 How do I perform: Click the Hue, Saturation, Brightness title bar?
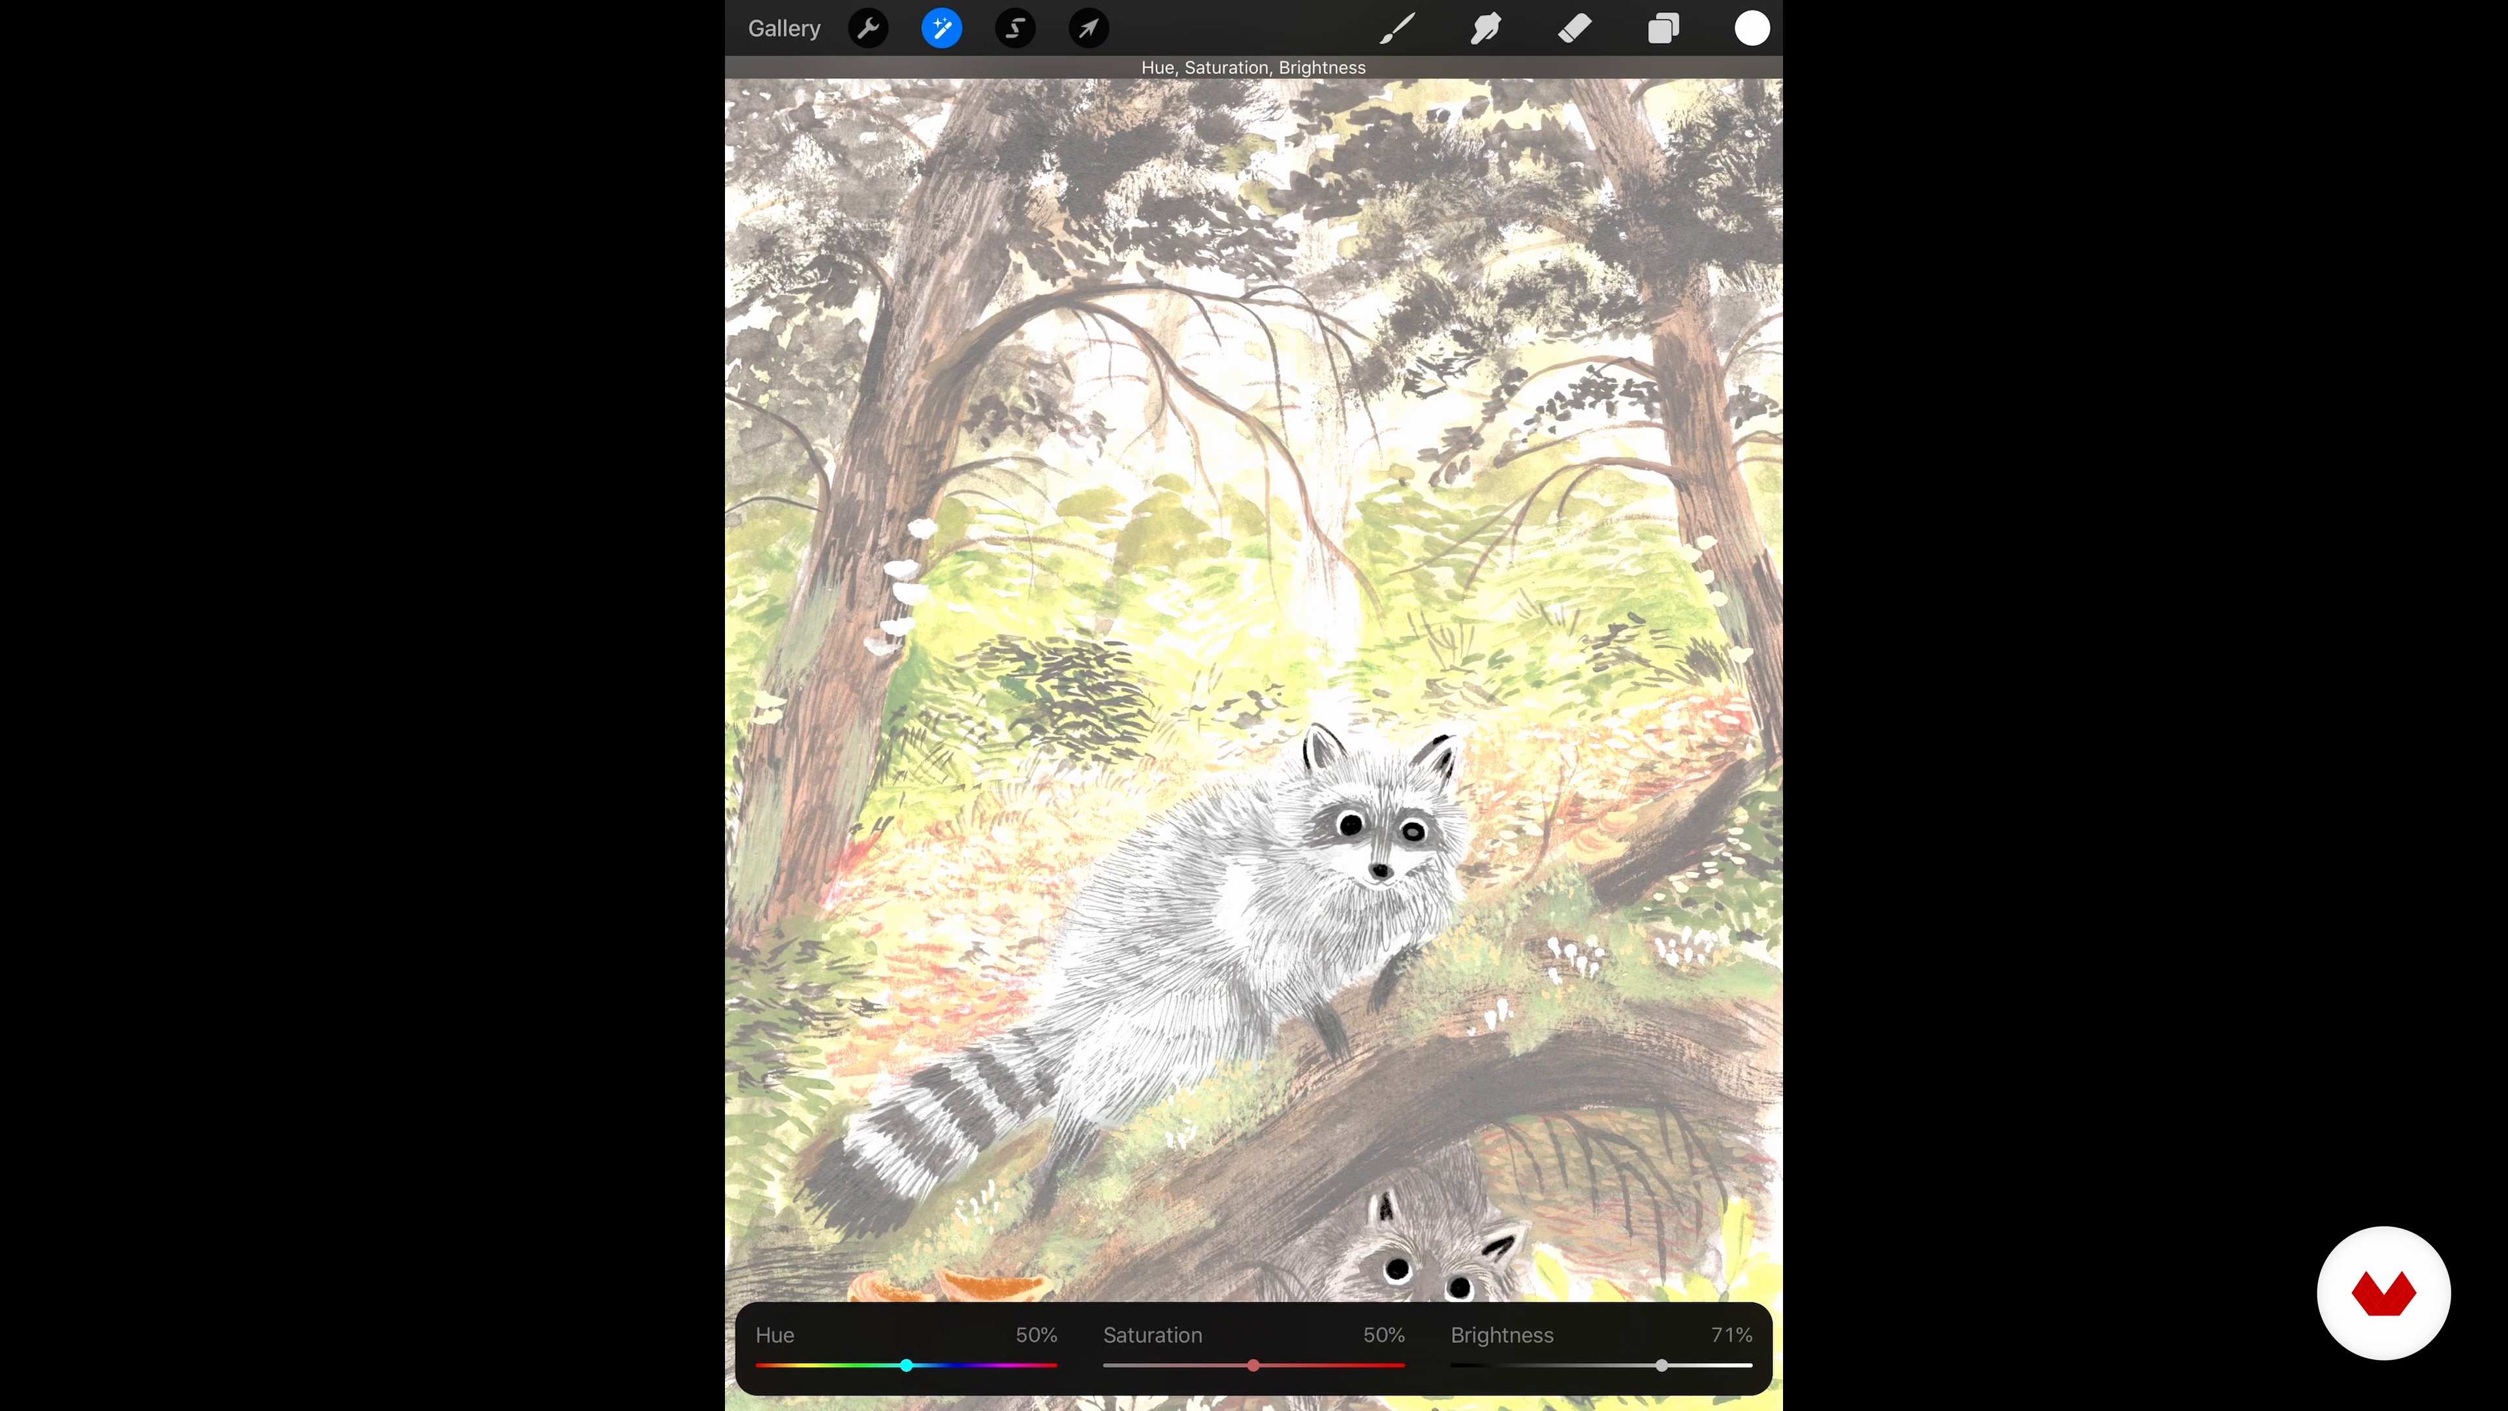pos(1253,67)
